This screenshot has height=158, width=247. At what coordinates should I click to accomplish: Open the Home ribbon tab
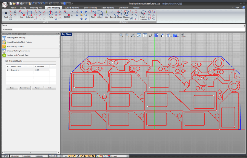pos(13,8)
